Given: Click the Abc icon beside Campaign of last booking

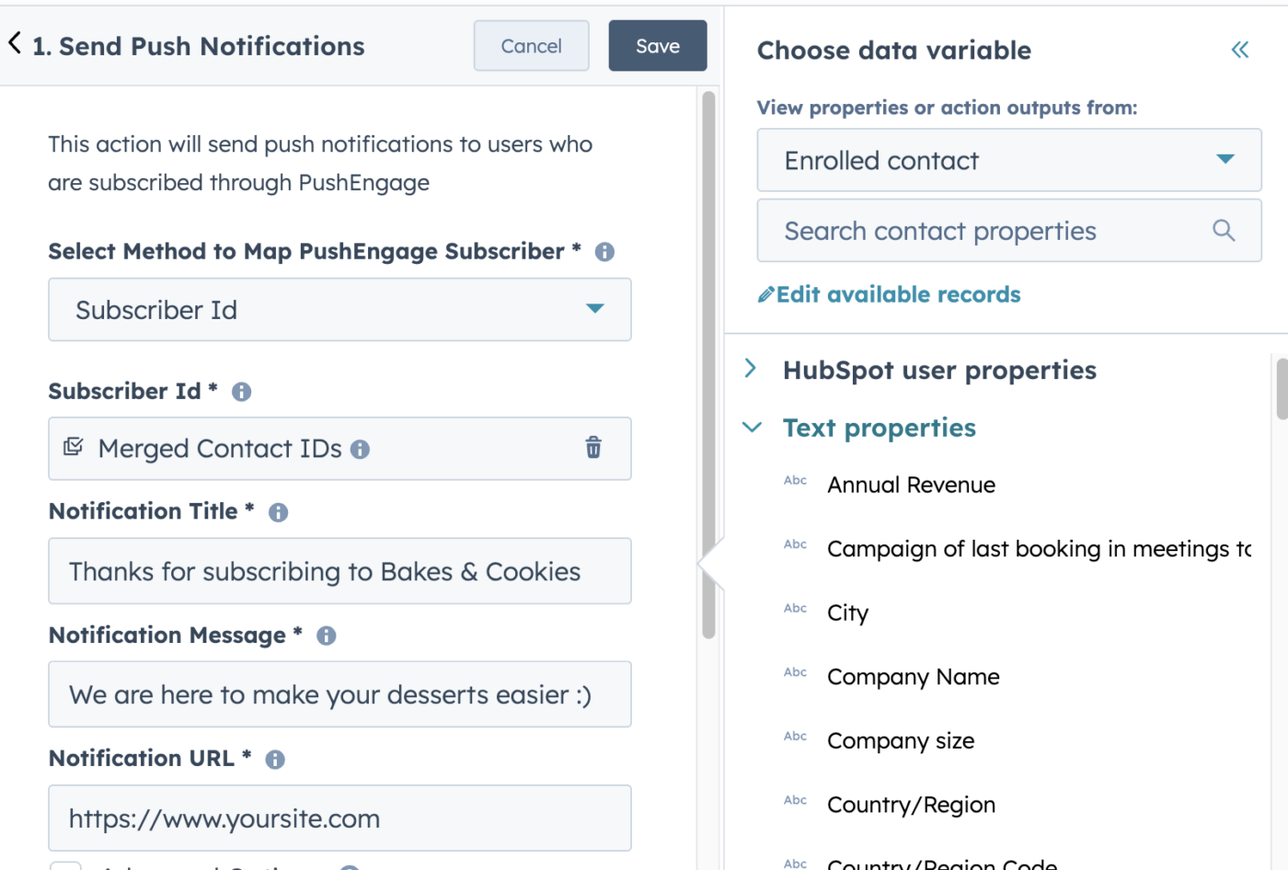Looking at the screenshot, I should coord(795,545).
